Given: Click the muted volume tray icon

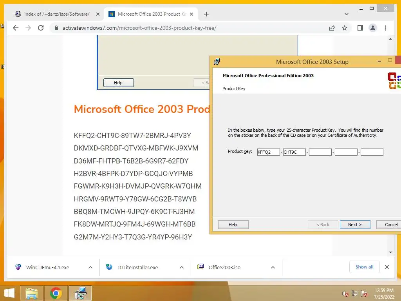Looking at the screenshot, I should 345,294.
